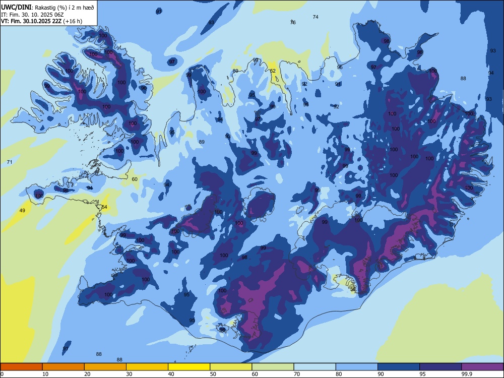The image size is (504, 378).
Task: Click the '40' label of the color scale
Action: (171, 374)
